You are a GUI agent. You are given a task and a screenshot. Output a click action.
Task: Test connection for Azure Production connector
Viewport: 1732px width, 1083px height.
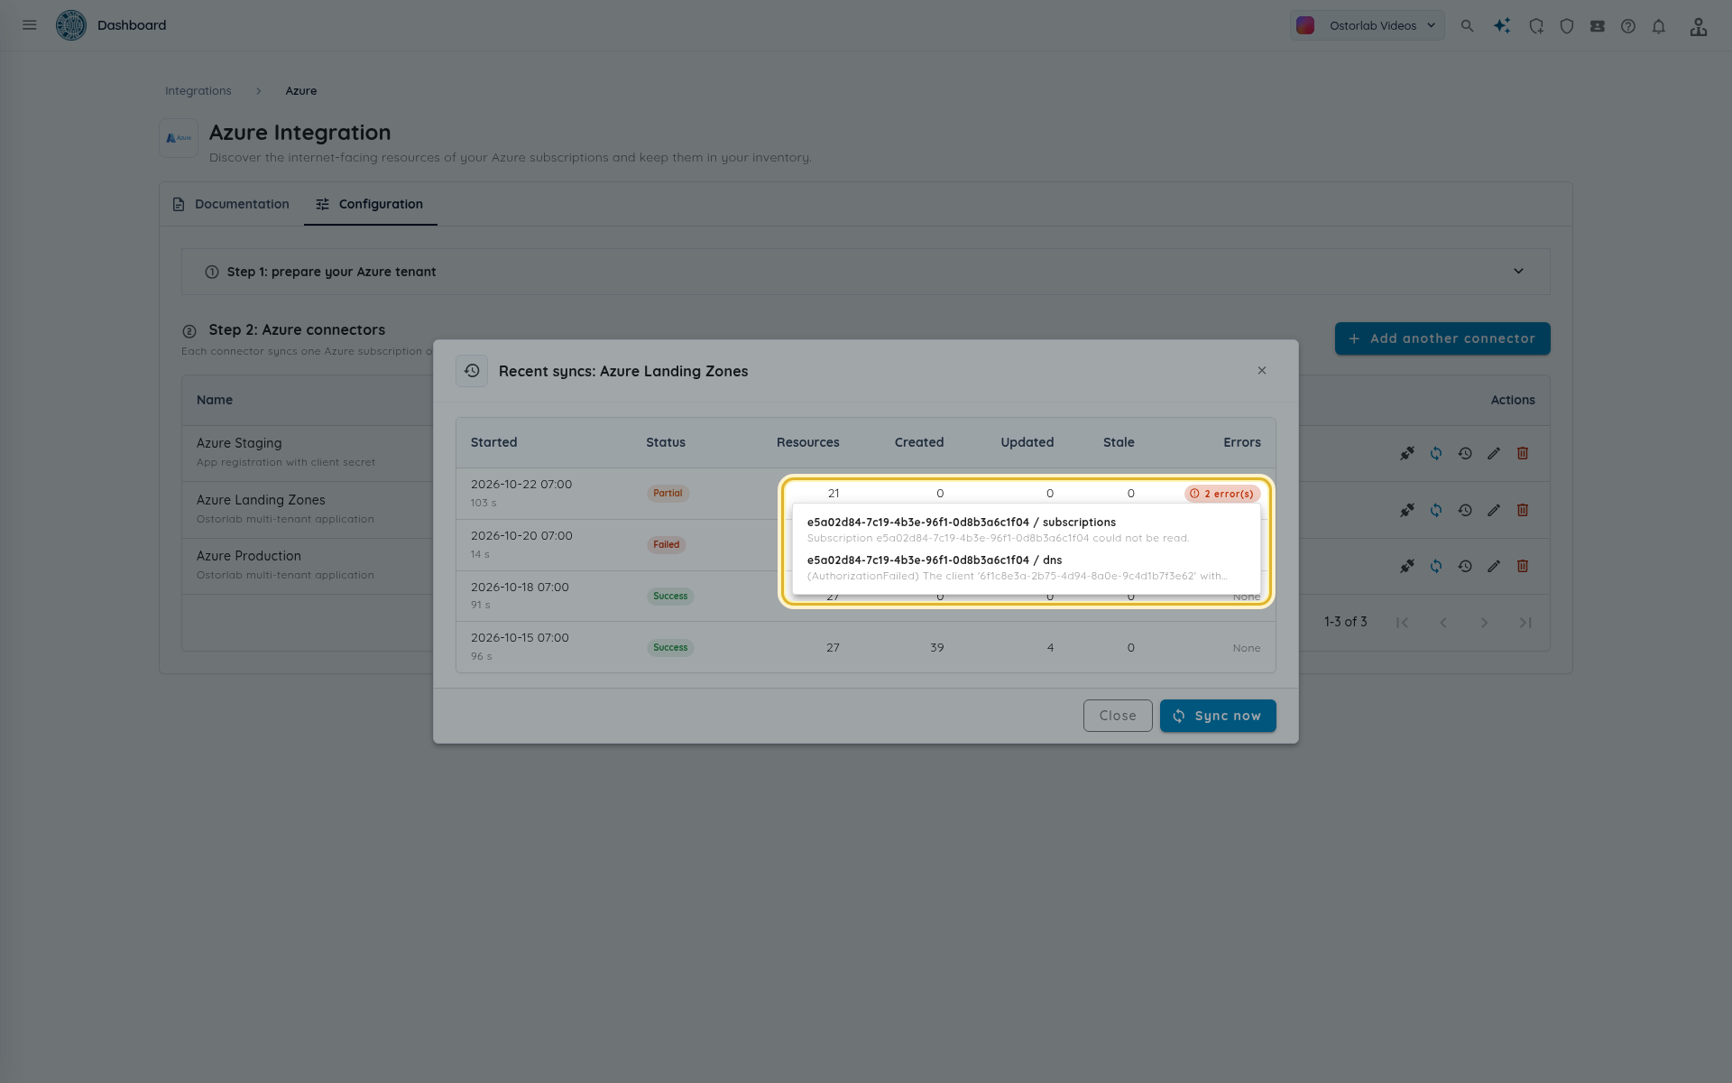1407,566
